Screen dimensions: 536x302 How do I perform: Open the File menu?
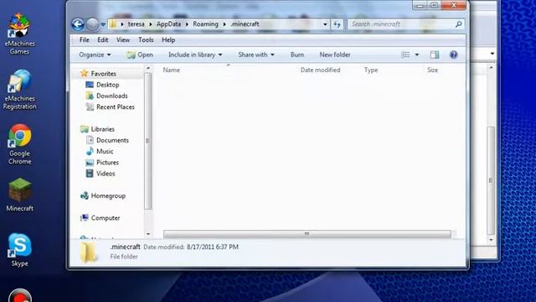tap(84, 39)
